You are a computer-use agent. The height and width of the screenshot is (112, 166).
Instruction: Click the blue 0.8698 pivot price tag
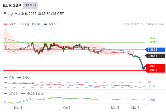155,50
